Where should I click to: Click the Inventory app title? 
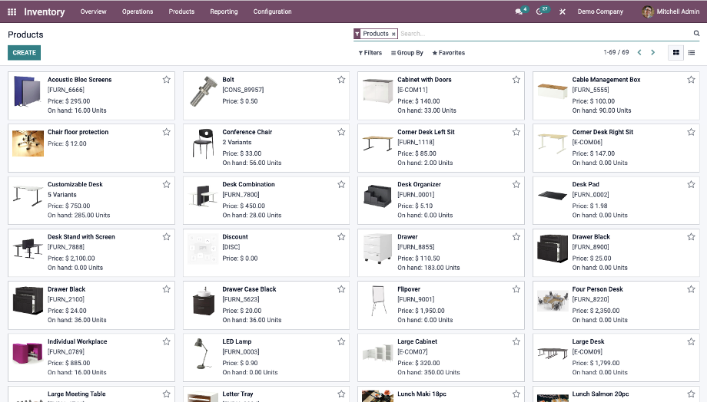point(45,12)
